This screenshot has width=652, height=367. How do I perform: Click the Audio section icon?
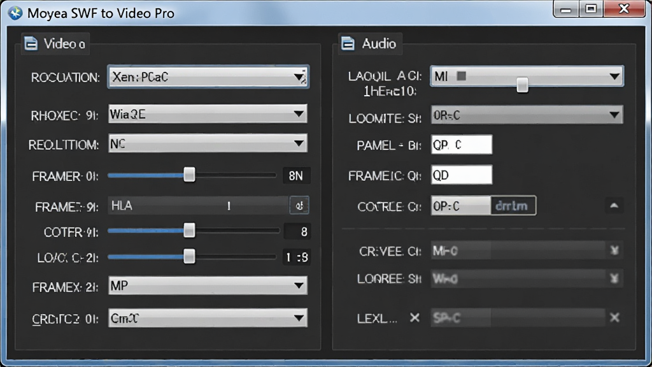(x=348, y=43)
